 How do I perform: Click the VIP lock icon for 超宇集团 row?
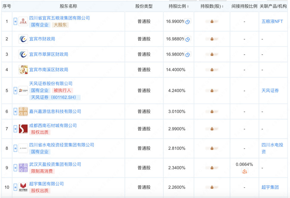212,187
